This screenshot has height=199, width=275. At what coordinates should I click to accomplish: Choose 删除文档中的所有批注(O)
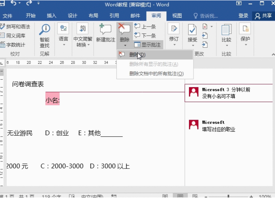pos(155,74)
